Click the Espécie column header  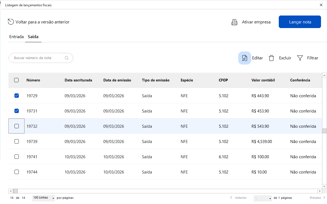(x=187, y=80)
